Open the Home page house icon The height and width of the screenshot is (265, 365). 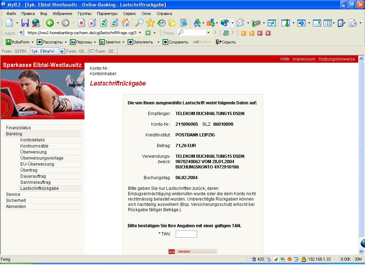125,23
